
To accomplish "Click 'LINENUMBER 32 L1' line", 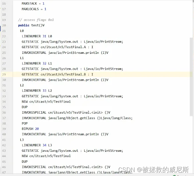I will tap(37, 63).
